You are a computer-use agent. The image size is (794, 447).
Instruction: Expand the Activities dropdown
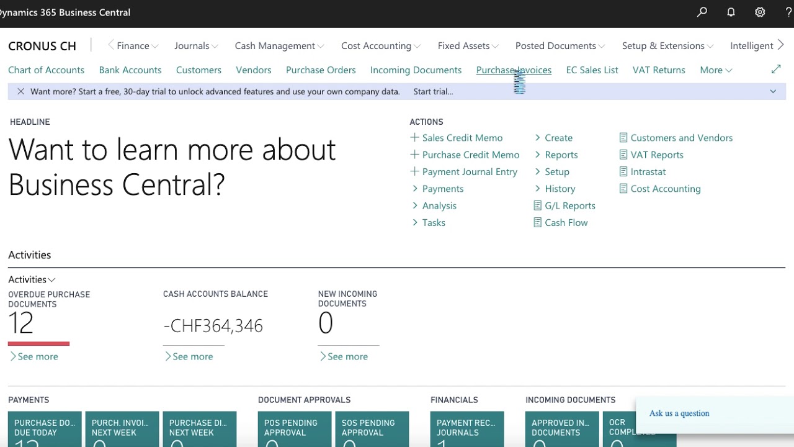pos(32,279)
